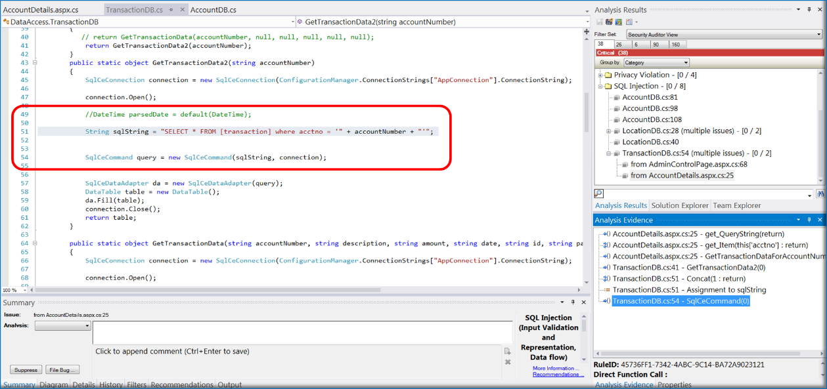Switch to the AccountDetails.aspx.cs tab

tap(41, 10)
